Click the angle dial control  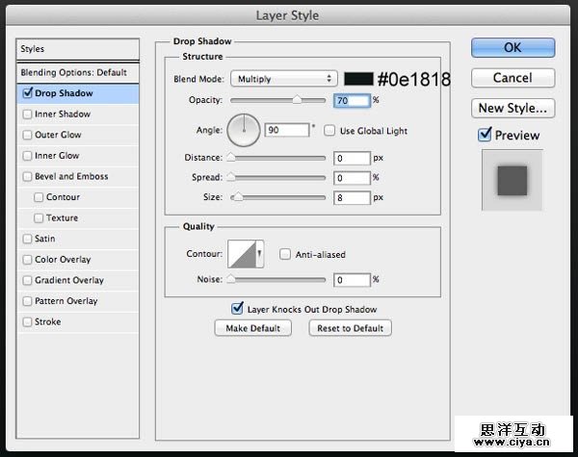coord(245,129)
